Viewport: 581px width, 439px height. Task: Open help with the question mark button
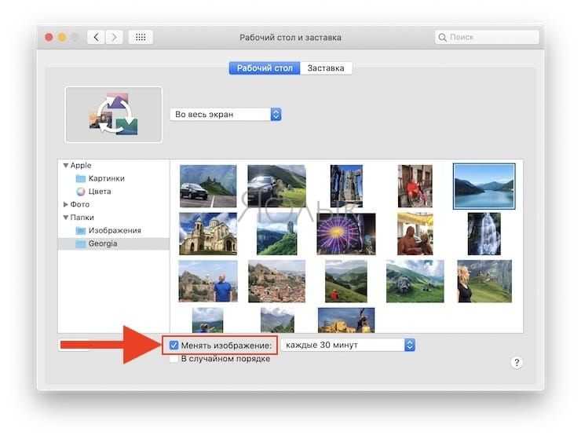click(517, 363)
